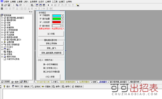
Task: Open the 监视表 watch table tab
Action: [x=36, y=87]
